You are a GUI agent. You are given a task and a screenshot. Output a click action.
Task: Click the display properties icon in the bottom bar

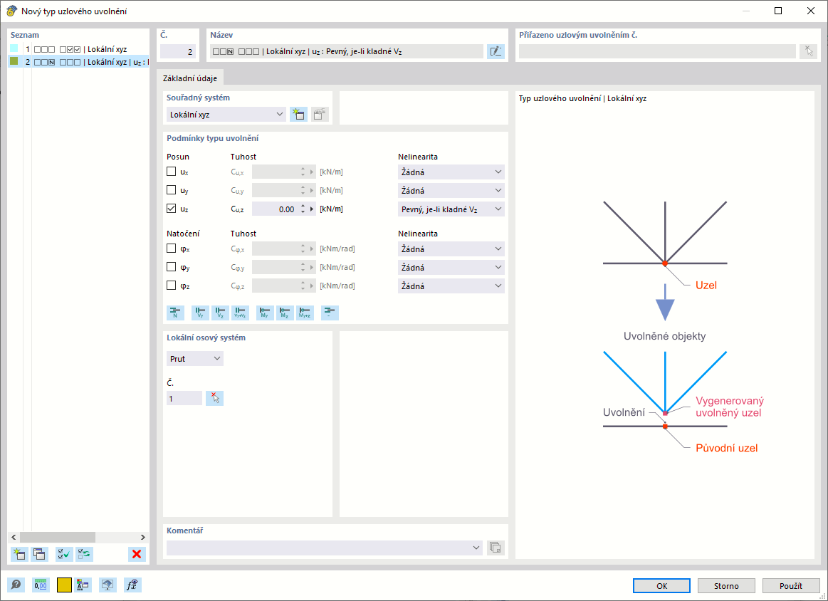point(83,585)
